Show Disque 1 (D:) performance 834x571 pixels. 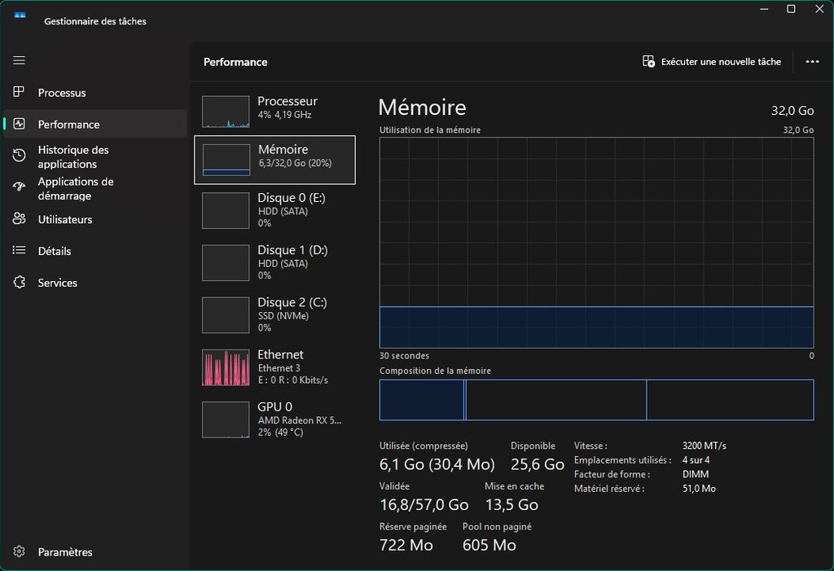coord(274,262)
